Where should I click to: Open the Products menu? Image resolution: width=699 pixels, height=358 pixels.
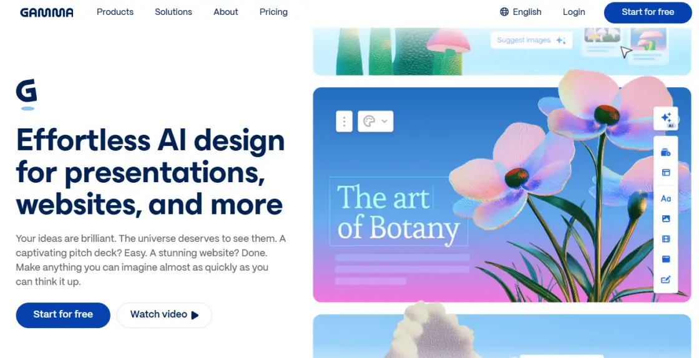click(x=115, y=12)
